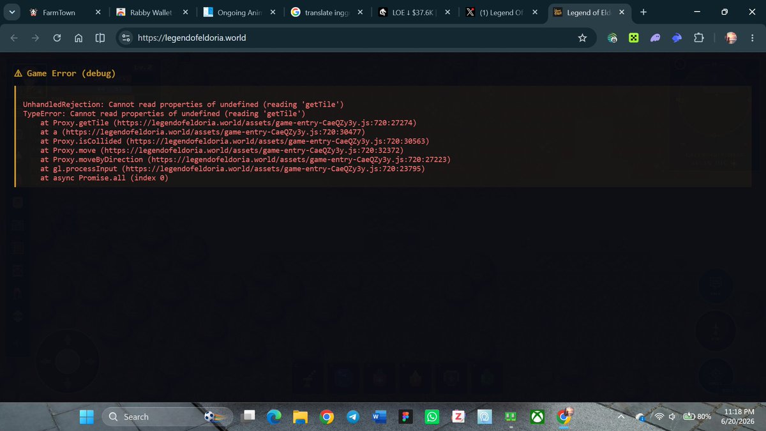Switch to the FarmTown tab
The image size is (766, 431).
tap(64, 12)
